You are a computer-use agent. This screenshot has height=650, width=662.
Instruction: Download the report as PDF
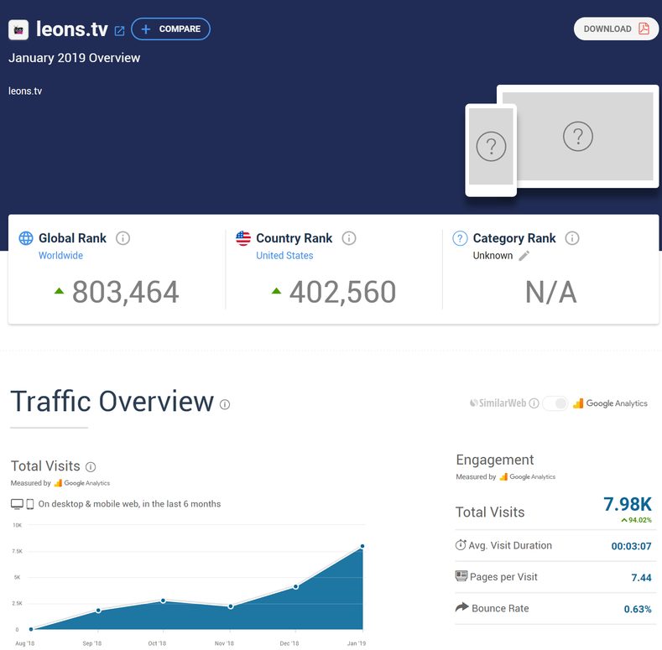point(616,29)
